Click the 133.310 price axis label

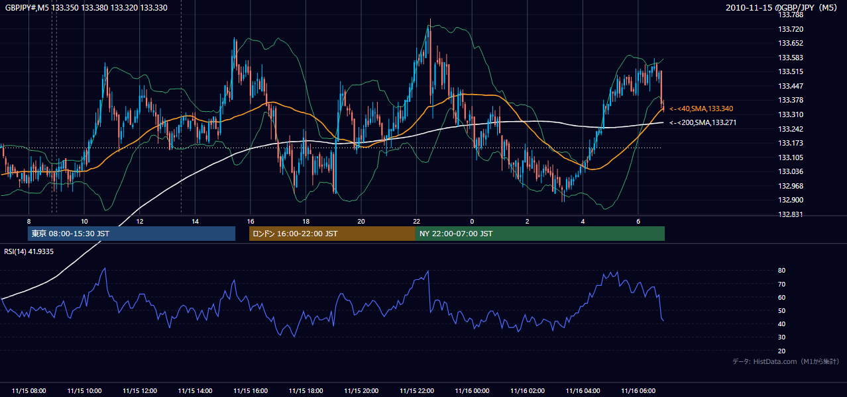[791, 114]
